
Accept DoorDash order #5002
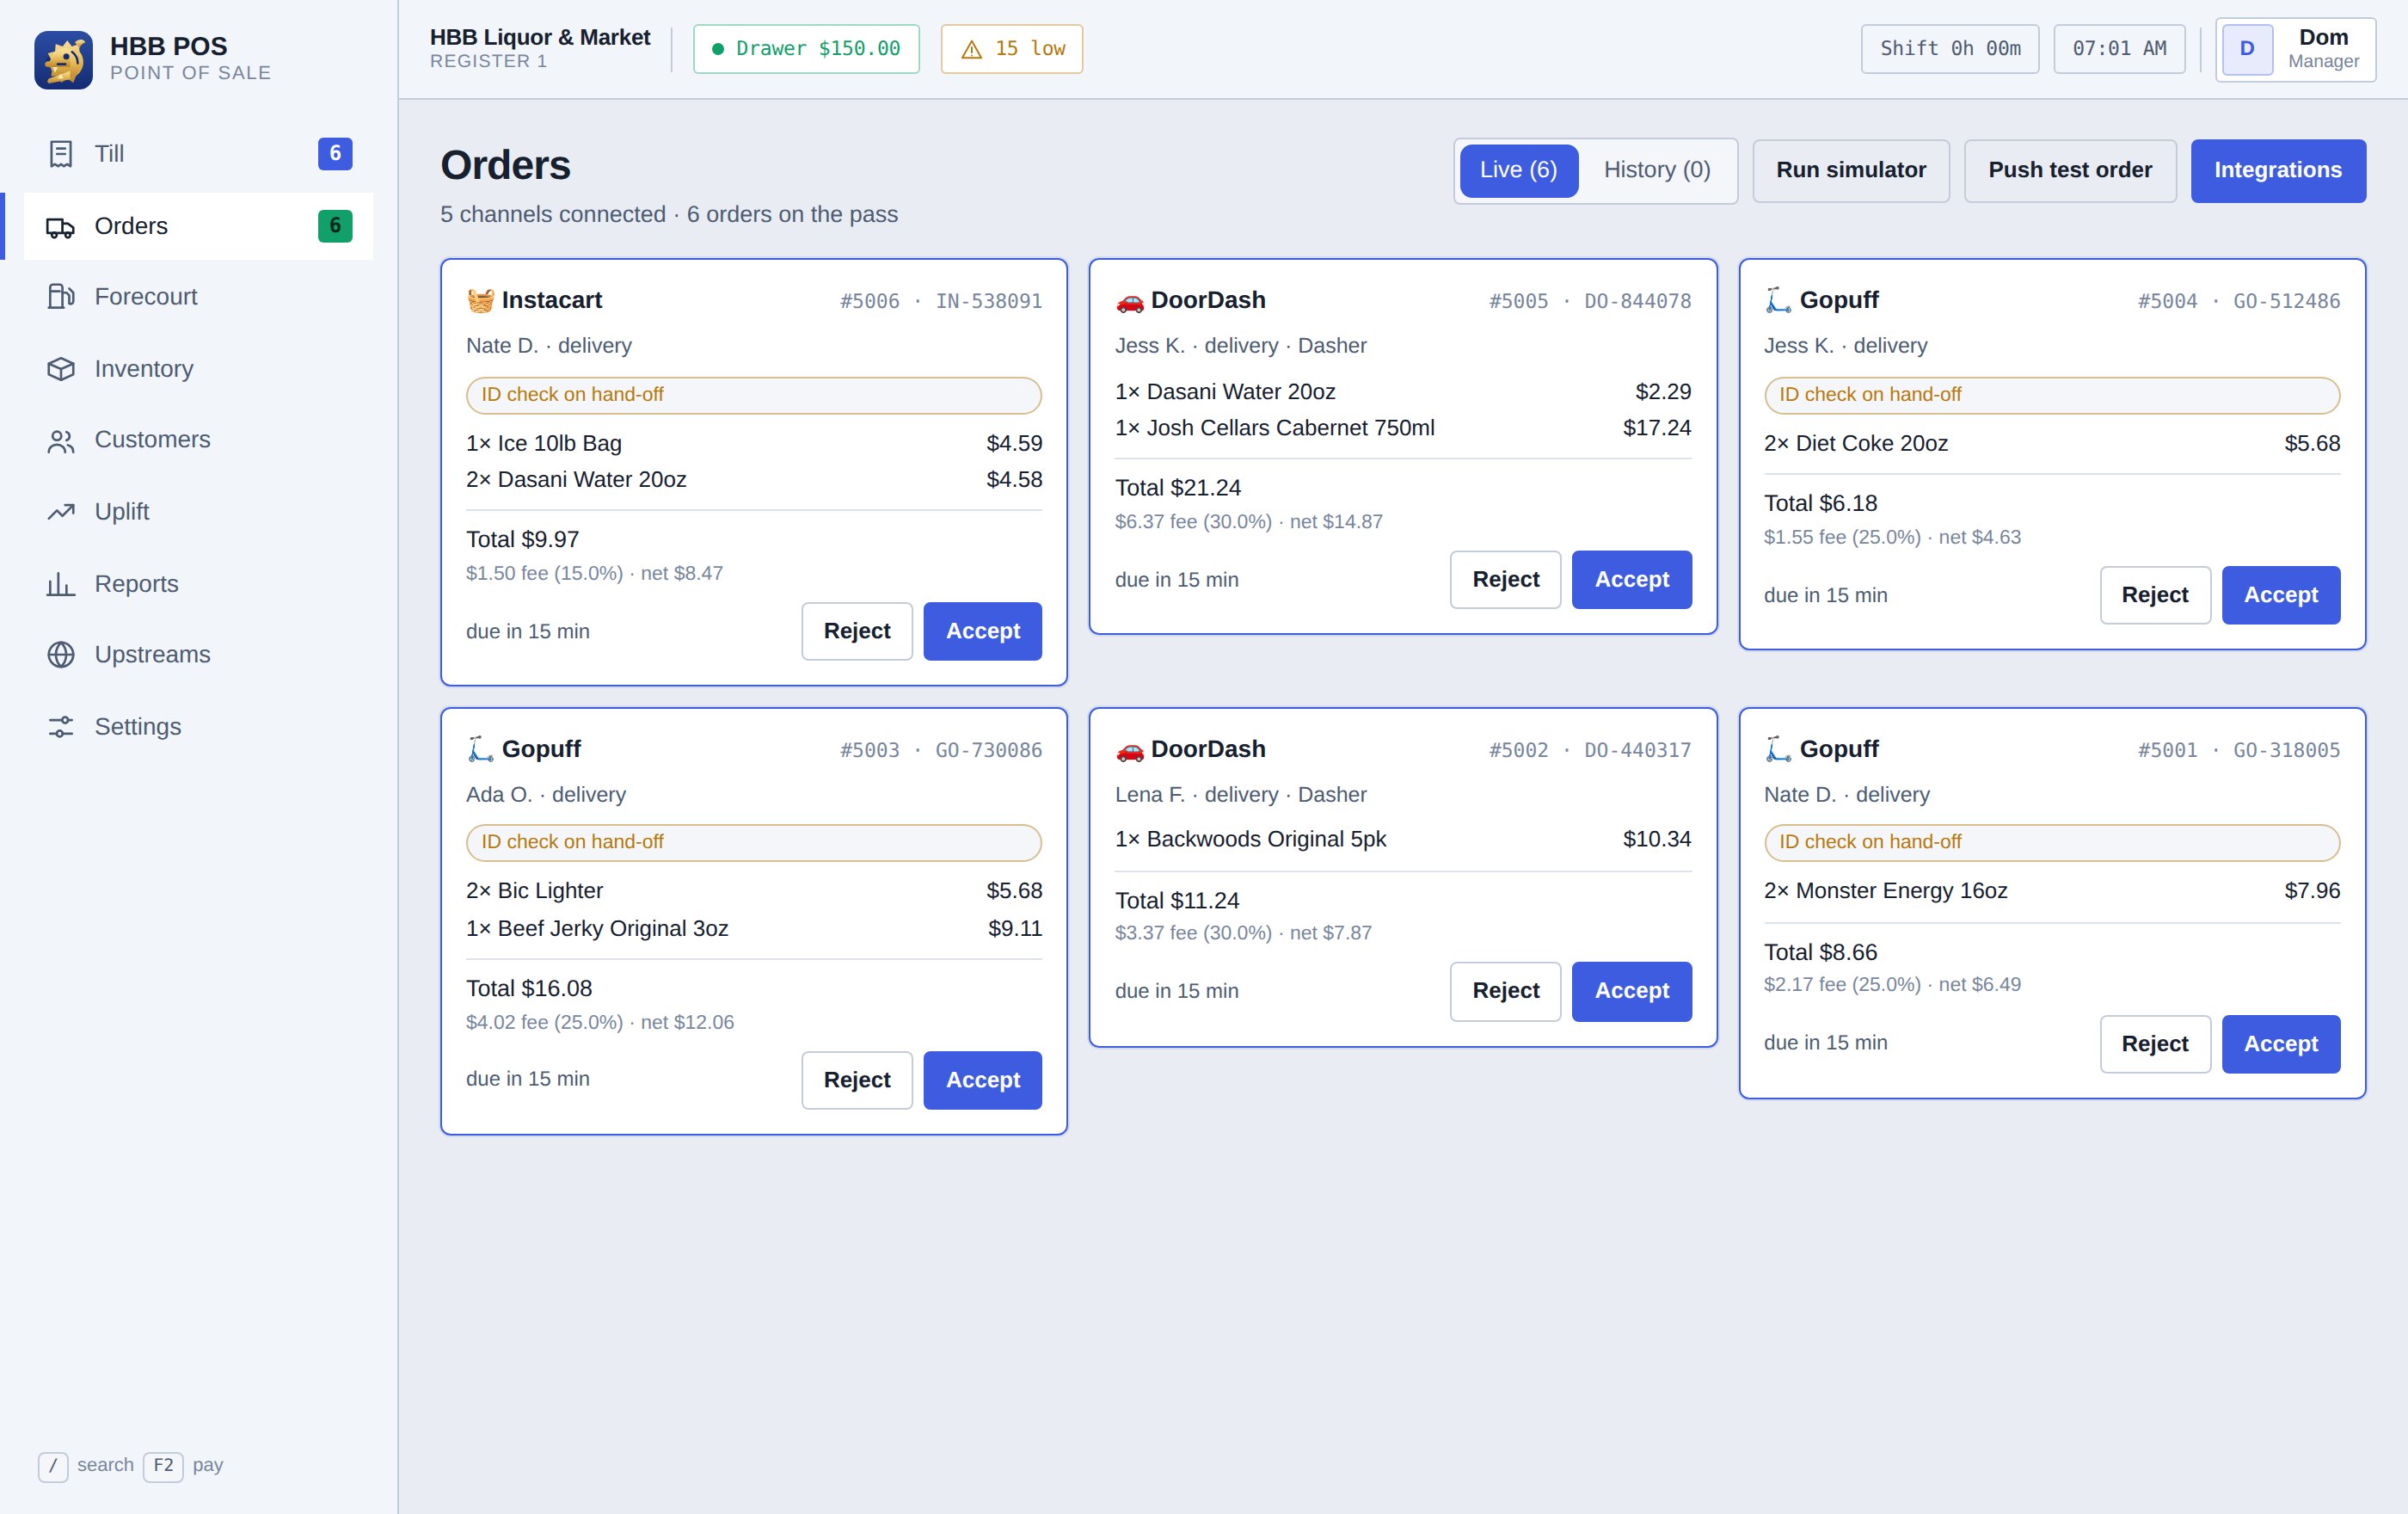tap(1631, 991)
